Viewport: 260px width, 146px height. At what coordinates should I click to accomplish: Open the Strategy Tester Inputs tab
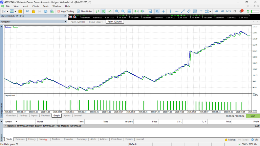tap(34, 116)
